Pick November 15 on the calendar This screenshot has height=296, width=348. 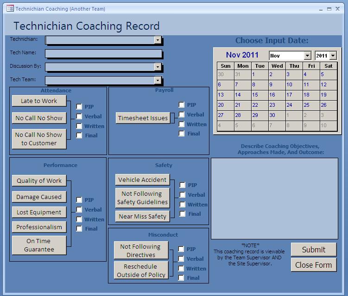[x=260, y=95]
